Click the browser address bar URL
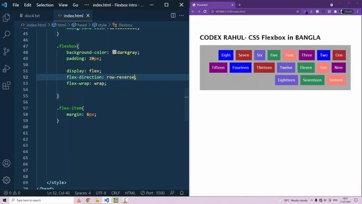Viewport: 362px width, 204px height. coord(230,11)
